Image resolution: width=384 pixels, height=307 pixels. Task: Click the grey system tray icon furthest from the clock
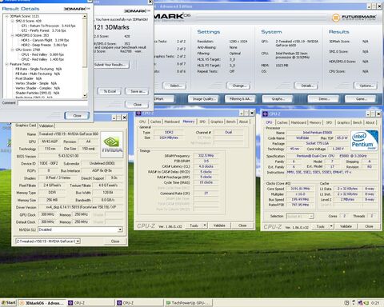pos(346,303)
